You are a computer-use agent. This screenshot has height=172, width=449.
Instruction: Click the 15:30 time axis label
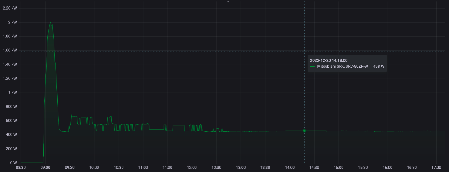363,168
